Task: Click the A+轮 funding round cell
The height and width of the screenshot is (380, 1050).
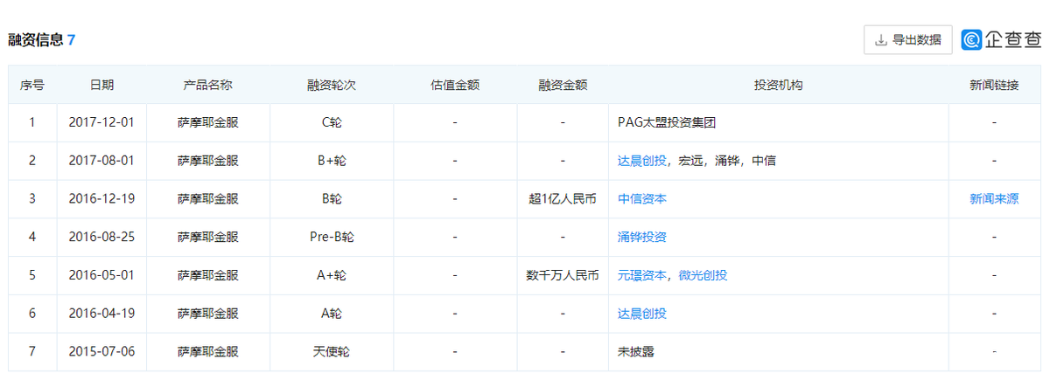Action: coord(332,275)
